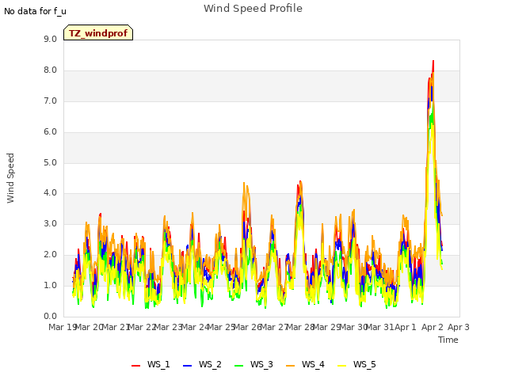The image size is (507, 380).
Task: Click the green WS_3 legend swatch
Action: [x=238, y=366]
